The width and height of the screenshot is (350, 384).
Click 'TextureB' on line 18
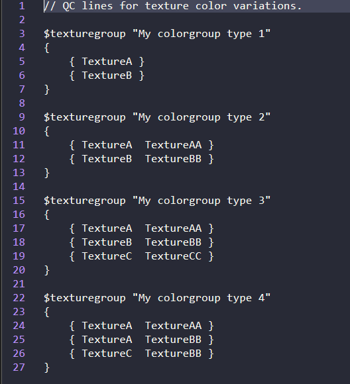click(x=107, y=242)
